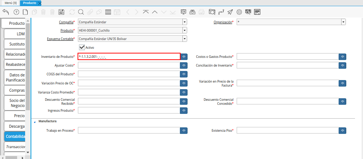The image size is (363, 159).
Task: Click the undo back arrow icon
Action: [5, 12]
